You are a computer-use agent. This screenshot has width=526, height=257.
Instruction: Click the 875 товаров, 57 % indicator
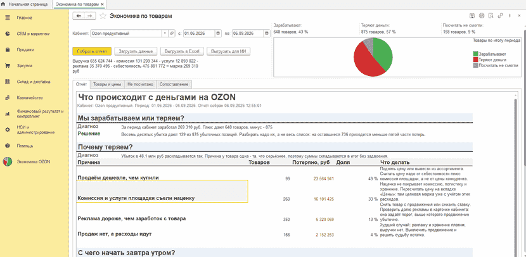point(378,32)
